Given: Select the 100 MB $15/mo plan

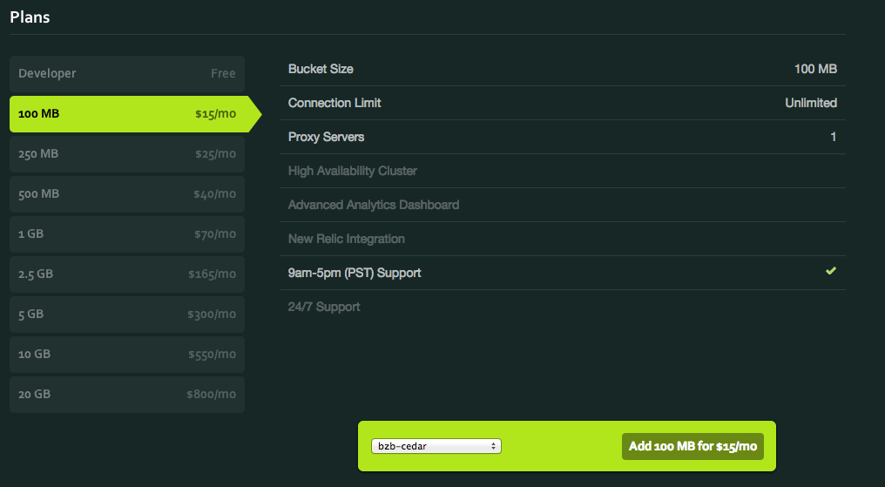Looking at the screenshot, I should (127, 114).
